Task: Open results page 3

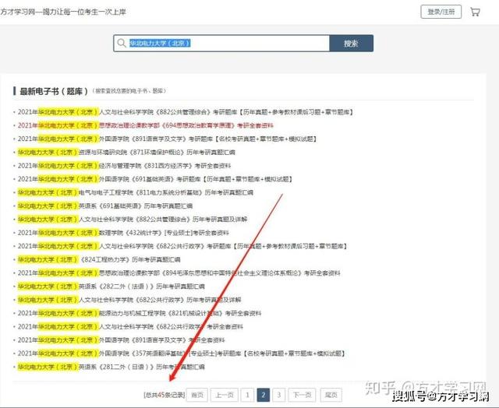Action: [x=279, y=395]
